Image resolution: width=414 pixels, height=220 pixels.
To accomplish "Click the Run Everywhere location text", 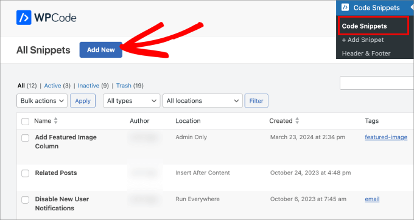I will click(x=197, y=199).
